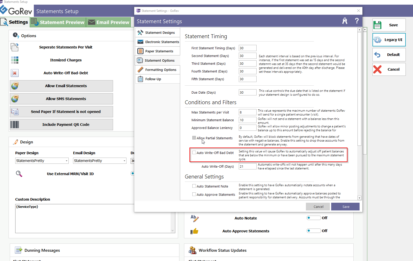Close the Statement Settings dialog
The height and width of the screenshot is (261, 413).
(359, 11)
